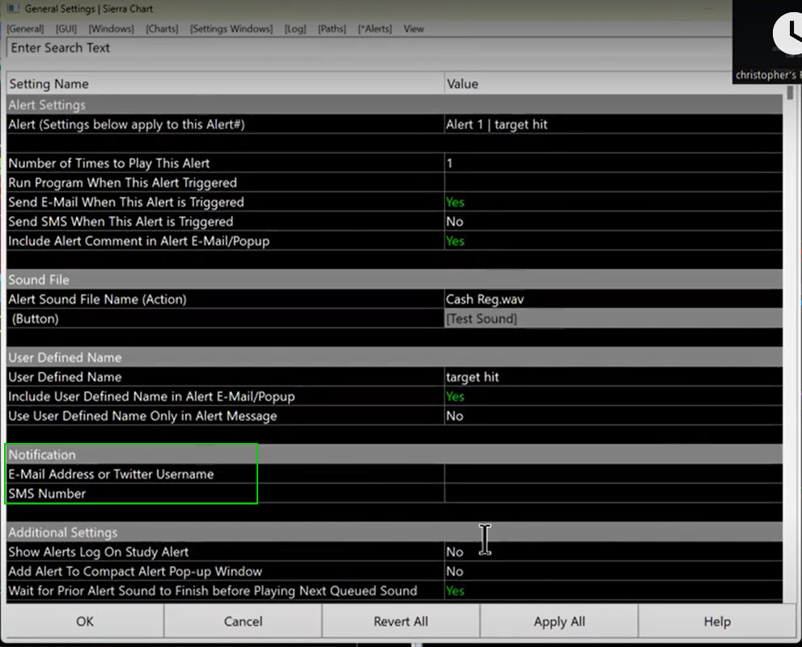Toggle Show Alerts Log On Study Alert

click(x=613, y=551)
